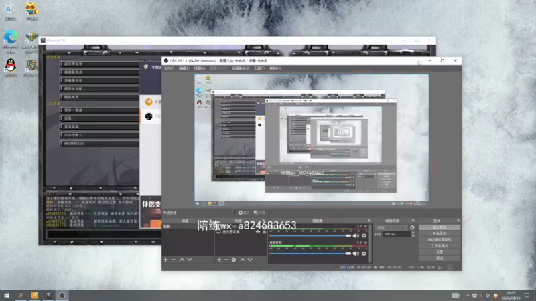Viewport: 536px width, 301px height.
Task: Click the audio mixer vertical scrollbar
Action: pos(370,243)
